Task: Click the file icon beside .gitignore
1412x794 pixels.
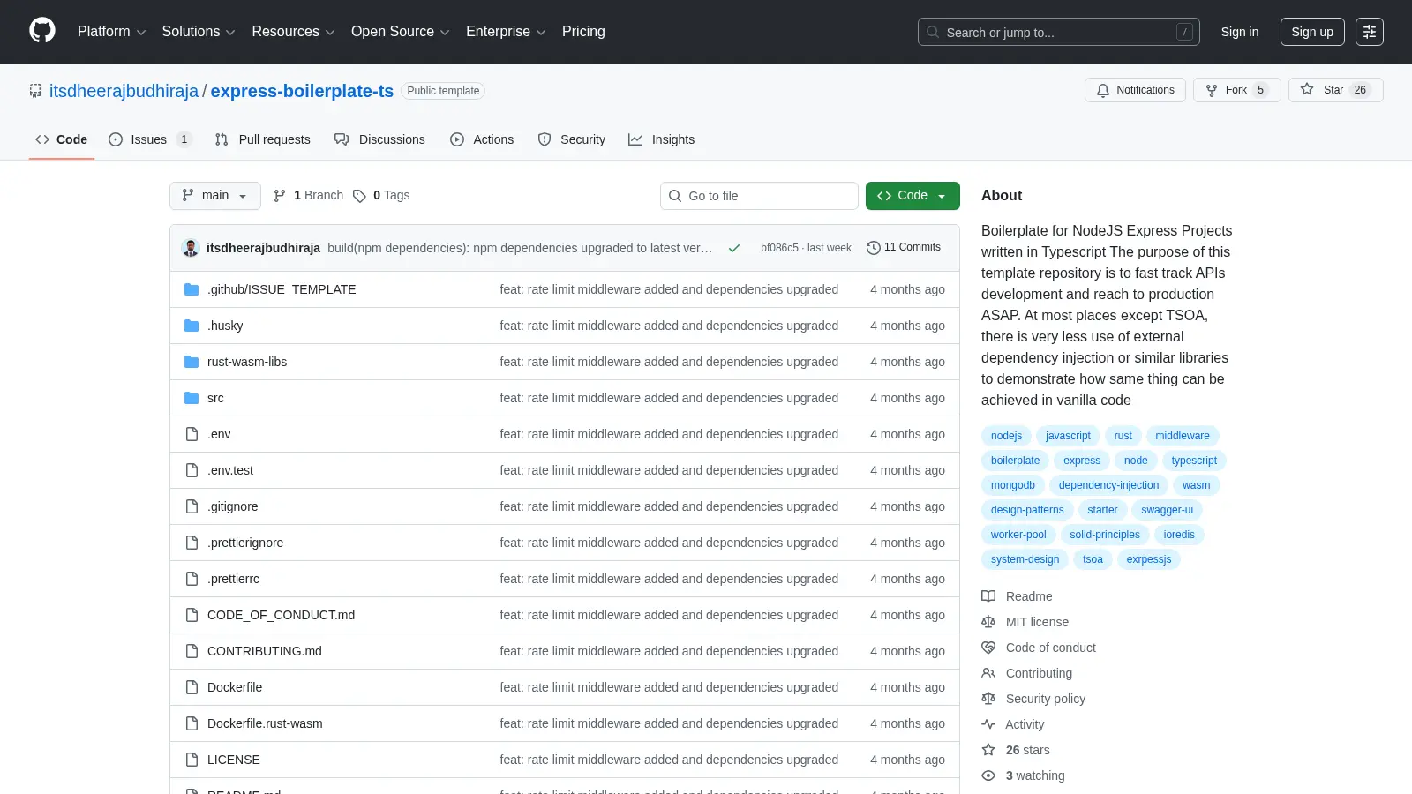Action: [192, 506]
